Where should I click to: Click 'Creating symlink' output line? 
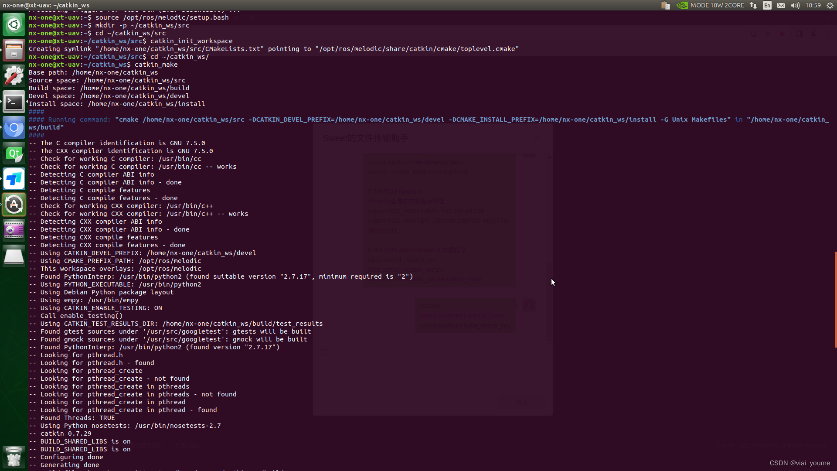coord(274,49)
